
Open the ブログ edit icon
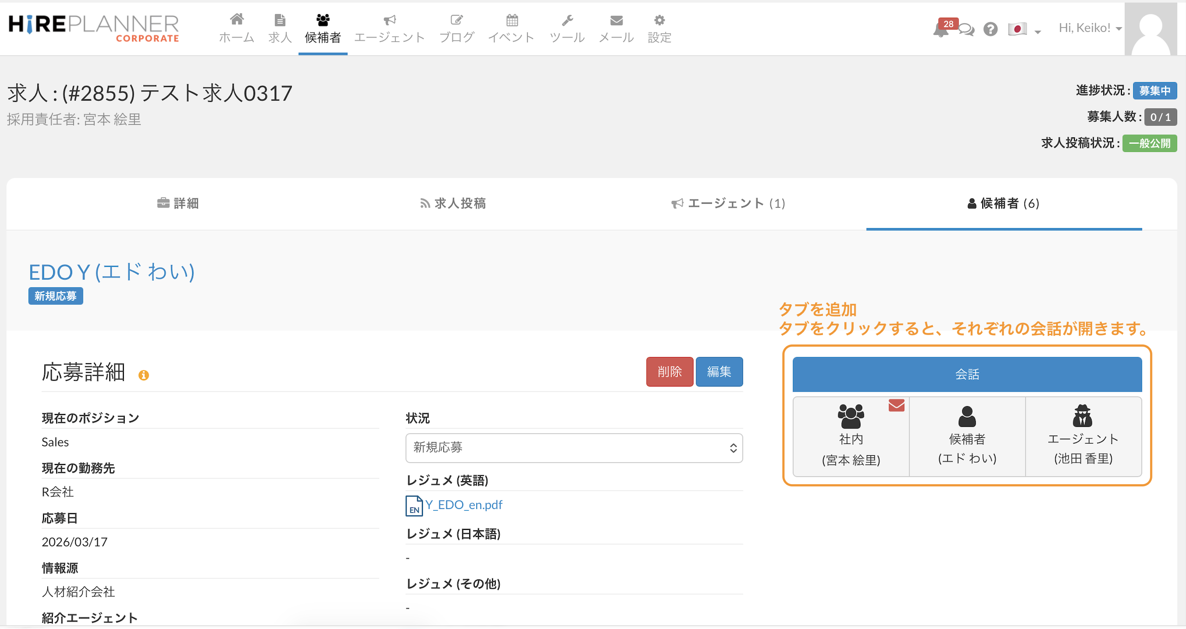coord(457,20)
